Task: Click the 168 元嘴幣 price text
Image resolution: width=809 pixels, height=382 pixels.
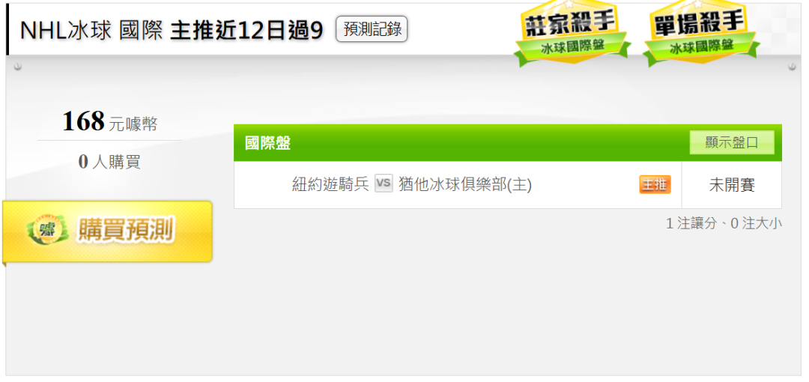Action: [x=109, y=122]
